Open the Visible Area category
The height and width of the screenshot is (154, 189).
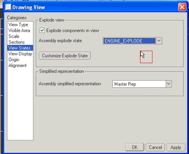tap(19, 30)
